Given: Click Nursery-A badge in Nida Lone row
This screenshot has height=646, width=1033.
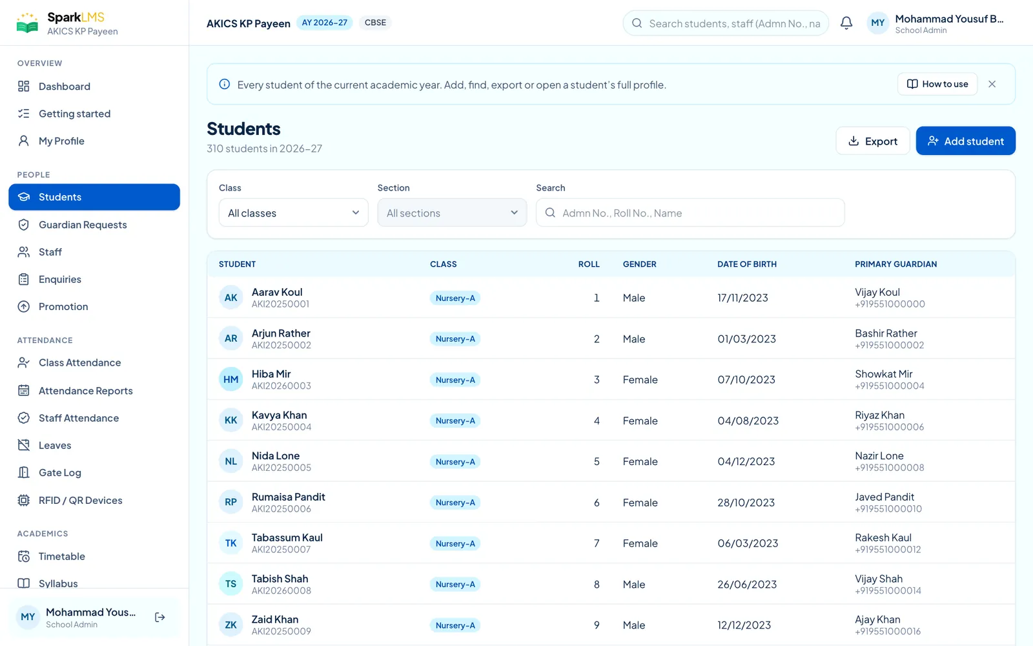Looking at the screenshot, I should (455, 462).
